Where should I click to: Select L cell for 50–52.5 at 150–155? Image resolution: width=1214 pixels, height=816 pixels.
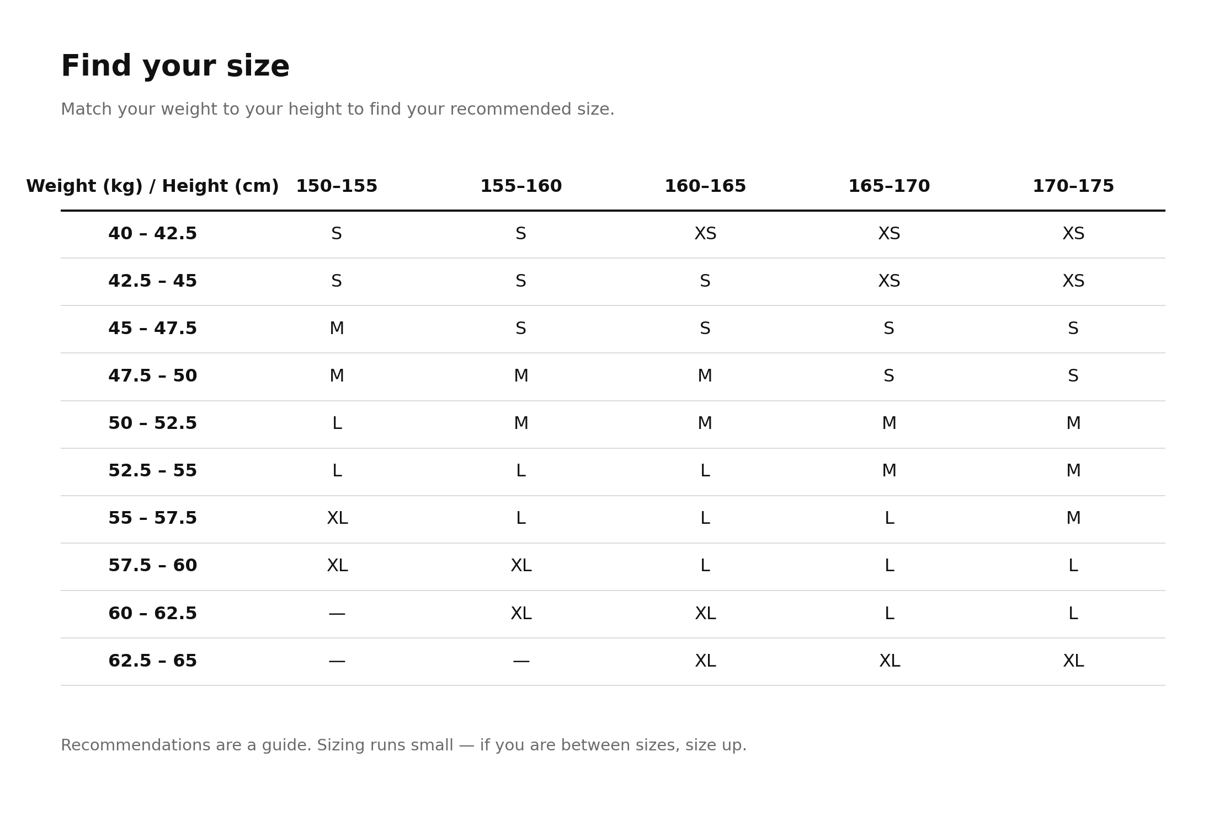(337, 424)
